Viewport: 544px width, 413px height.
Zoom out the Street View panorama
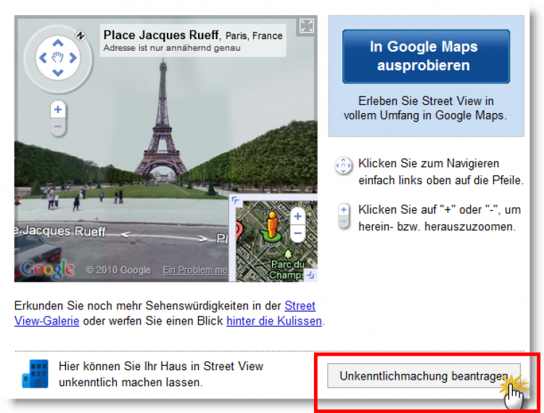(x=58, y=127)
